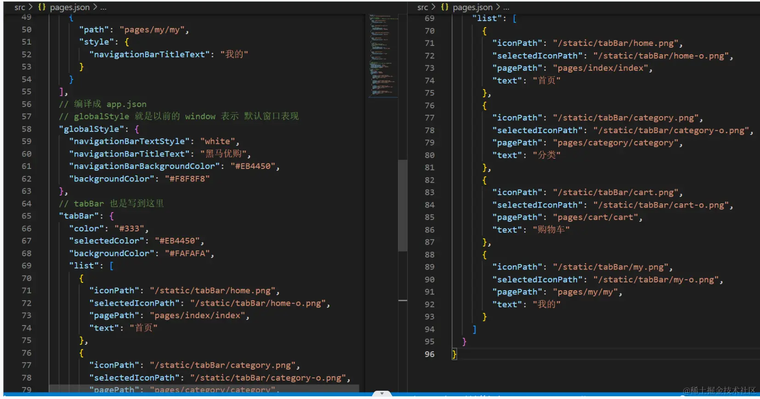This screenshot has width=760, height=399.
Task: Select pages.json breadcrumb in the right editor
Action: point(473,7)
